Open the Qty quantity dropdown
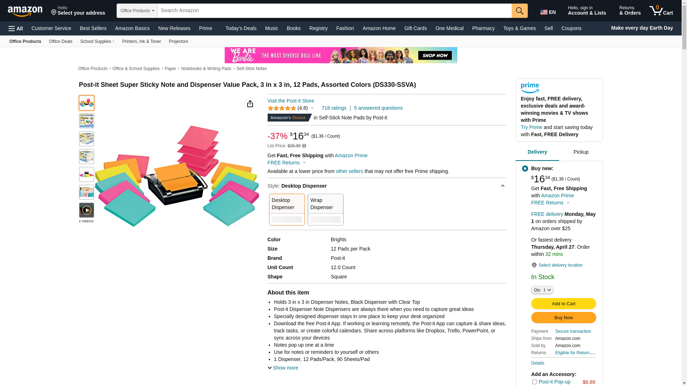687x386 pixels. [542, 290]
